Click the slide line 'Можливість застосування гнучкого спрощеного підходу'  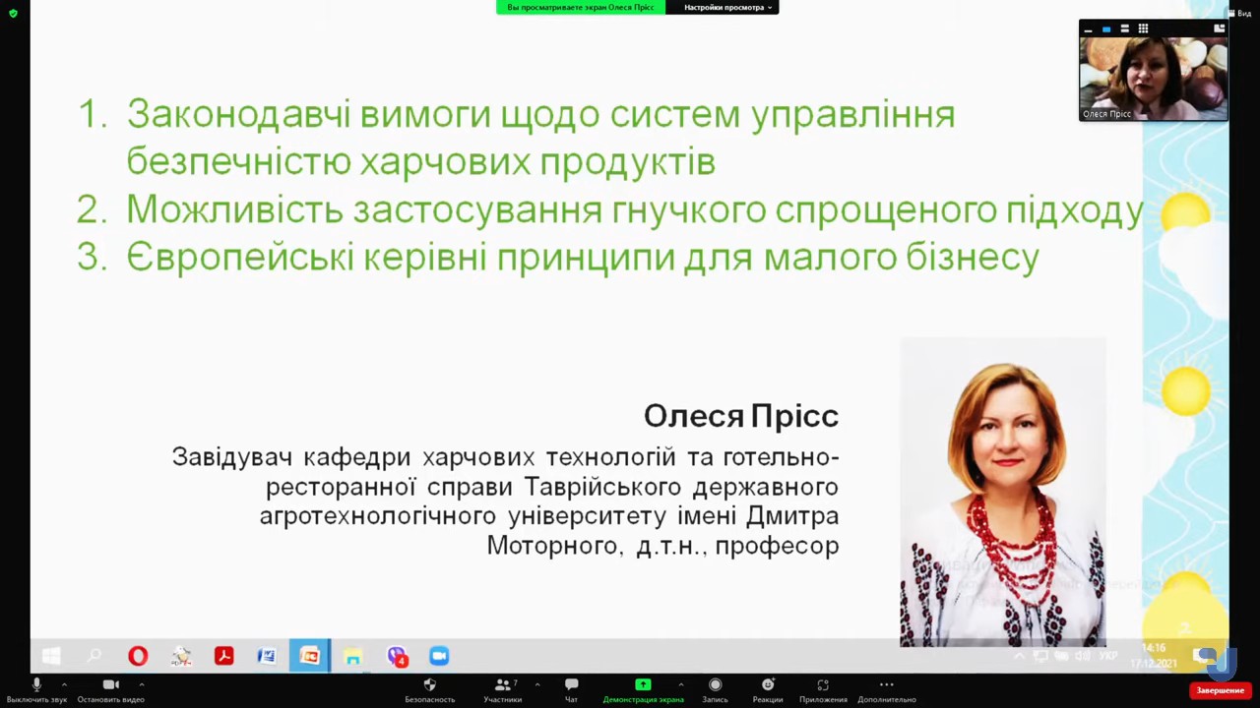[x=635, y=210]
